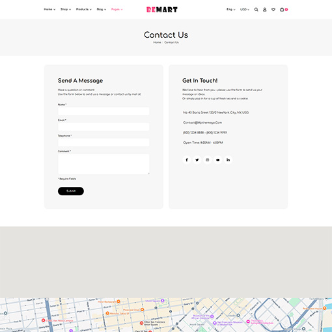Screen dimensions: 332x332
Task: Click the (800) 1234 phone numbers line
Action: point(205,133)
